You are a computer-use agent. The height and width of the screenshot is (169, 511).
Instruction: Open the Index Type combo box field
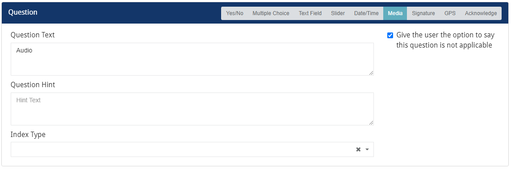click(192, 149)
